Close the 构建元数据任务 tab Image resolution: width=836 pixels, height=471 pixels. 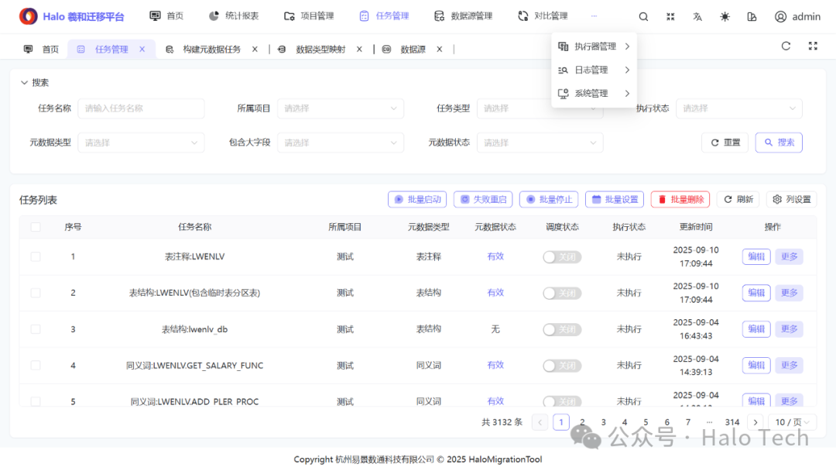tap(255, 49)
